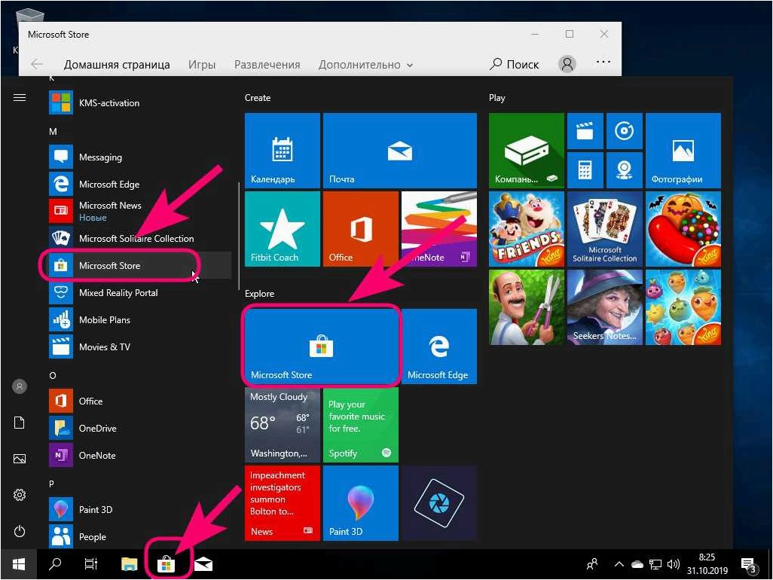Open Documents from Start sidebar
This screenshot has width=773, height=580.
[x=20, y=423]
